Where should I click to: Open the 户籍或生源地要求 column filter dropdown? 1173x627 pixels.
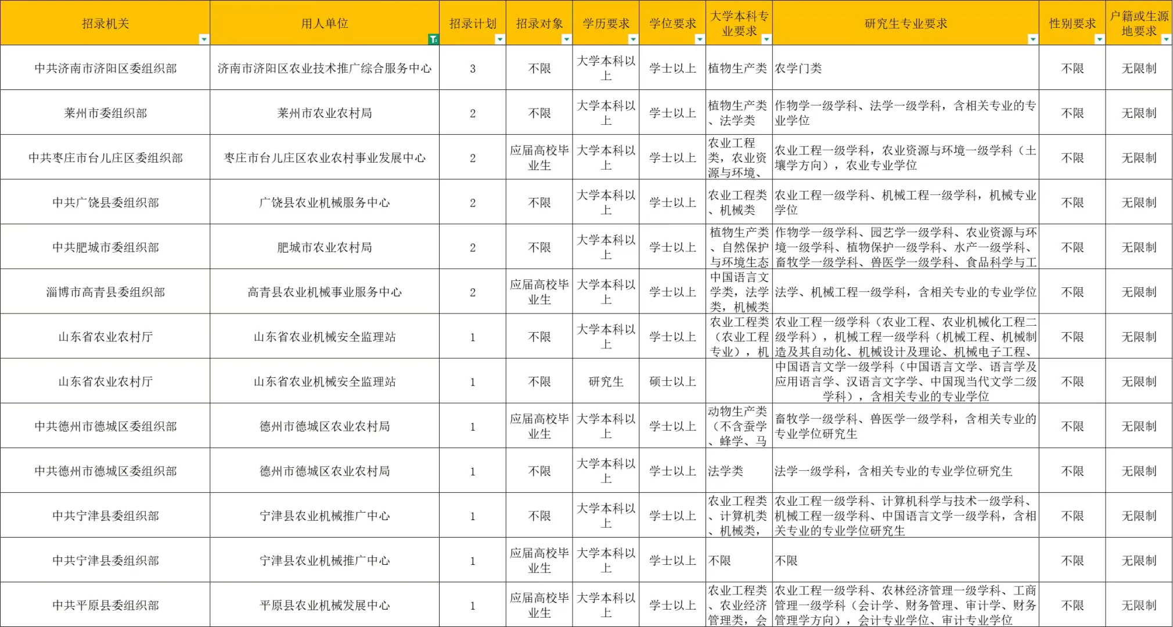(1166, 39)
